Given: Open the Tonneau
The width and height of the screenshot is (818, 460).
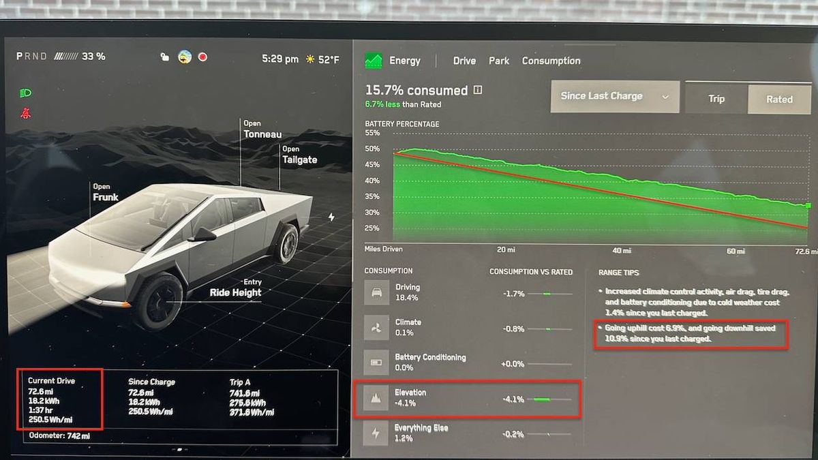Looking at the screenshot, I should pyautogui.click(x=258, y=129).
